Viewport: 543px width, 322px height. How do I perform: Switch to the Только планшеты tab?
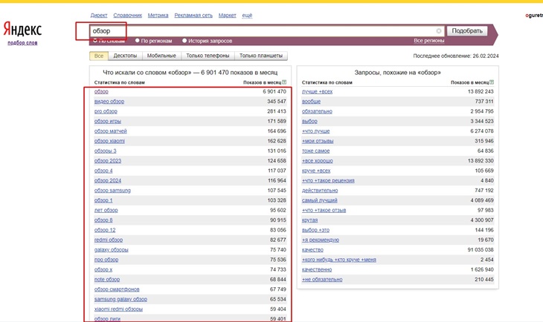tap(261, 56)
